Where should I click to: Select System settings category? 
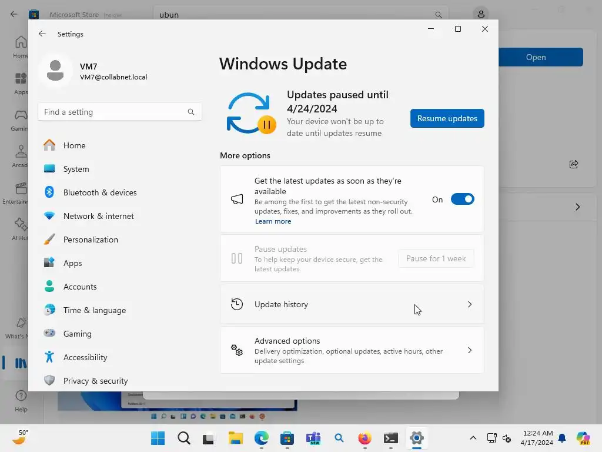120,169
